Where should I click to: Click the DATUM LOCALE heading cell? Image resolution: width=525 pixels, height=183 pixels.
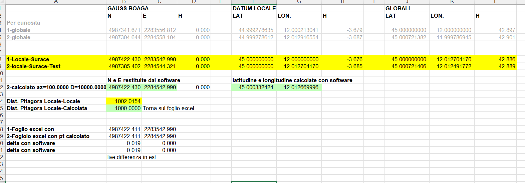coord(254,8)
